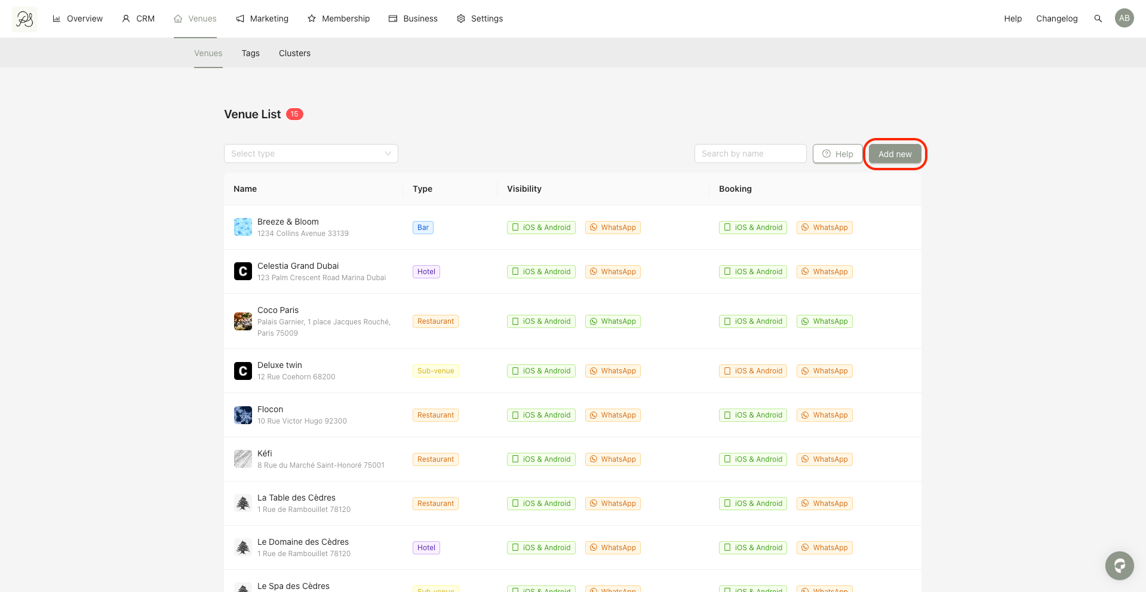Open the Le Spa des Cèdres venue
Screen dimensions: 1146x592
(293, 586)
